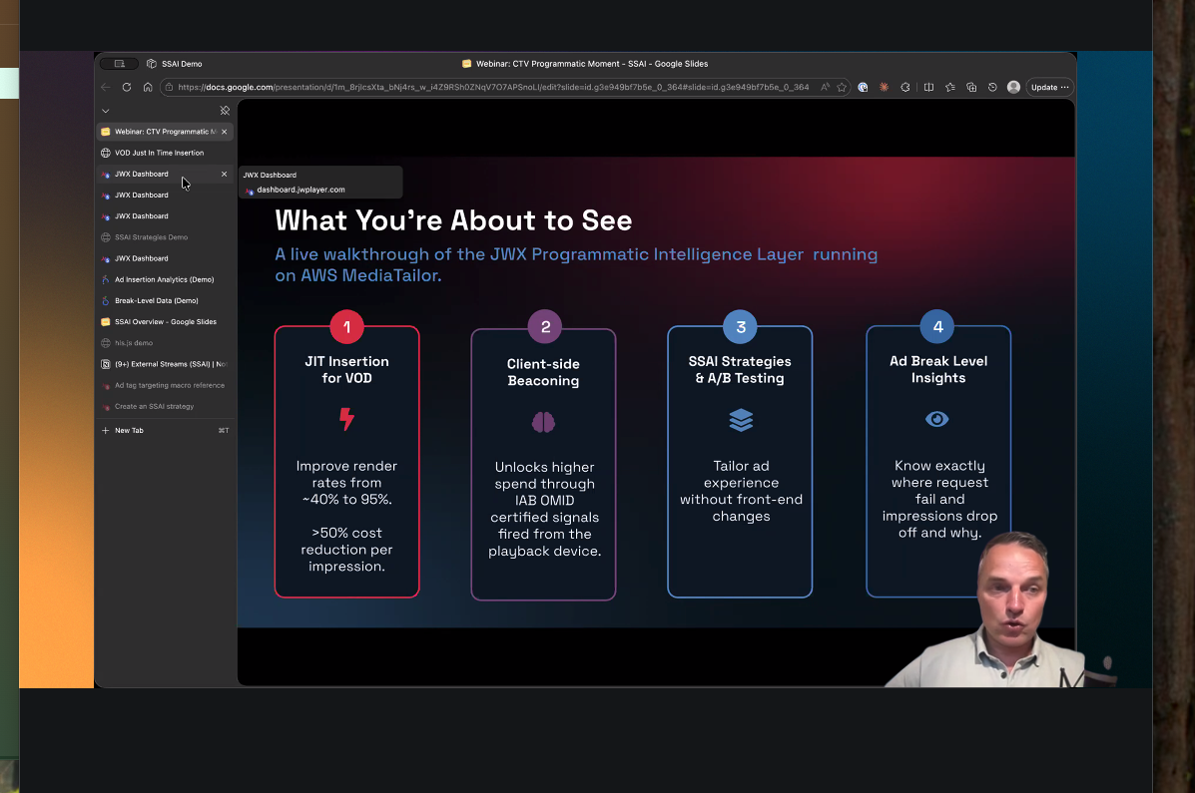Open the user profile avatar
The width and height of the screenshot is (1195, 793).
click(1013, 87)
